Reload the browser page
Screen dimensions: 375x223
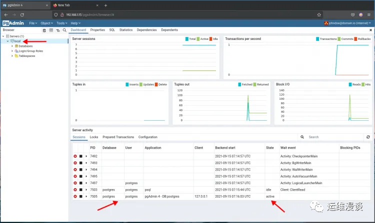(x=22, y=15)
